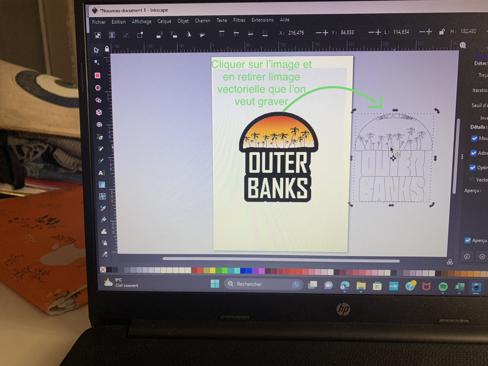Rotate selection 90 degrees clockwise
Screen dimensions: 488x366
(x=174, y=35)
